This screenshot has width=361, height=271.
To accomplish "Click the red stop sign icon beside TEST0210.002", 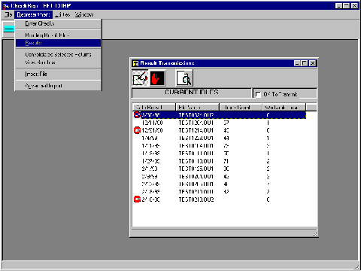I will [137, 199].
